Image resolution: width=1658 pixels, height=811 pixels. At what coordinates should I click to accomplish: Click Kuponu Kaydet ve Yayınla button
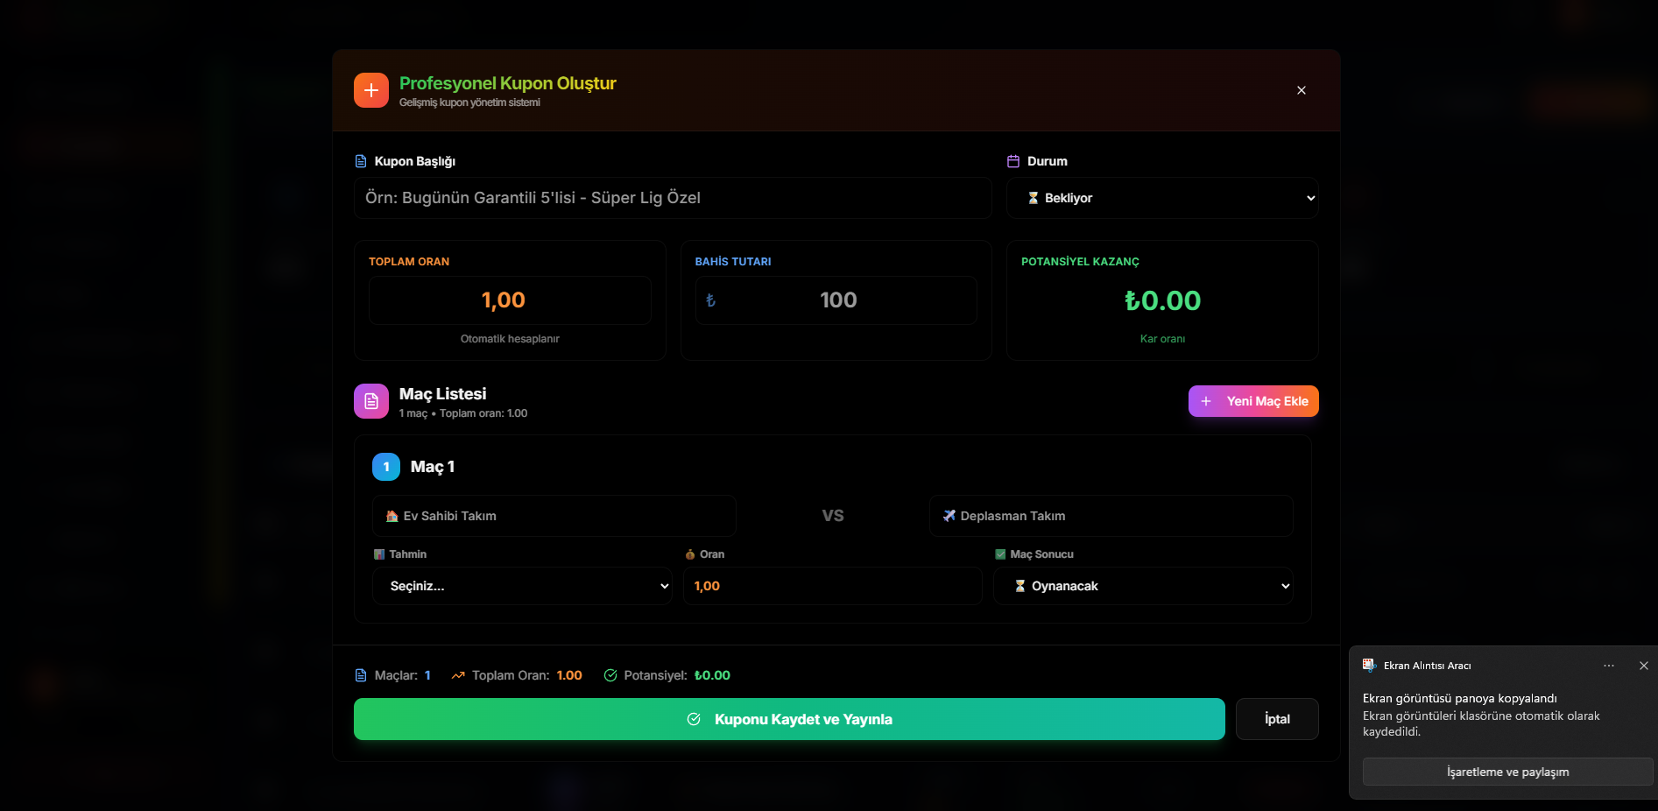[788, 719]
